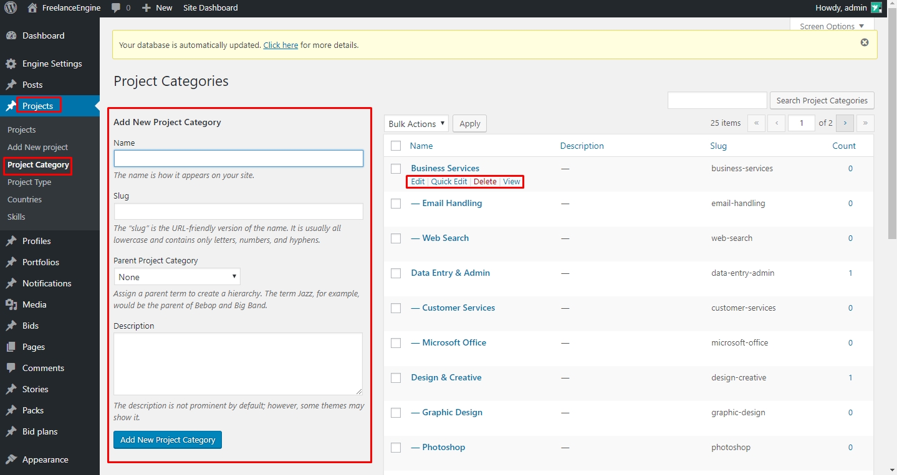Dismiss the database update notice
This screenshot has height=475, width=897.
864,42
